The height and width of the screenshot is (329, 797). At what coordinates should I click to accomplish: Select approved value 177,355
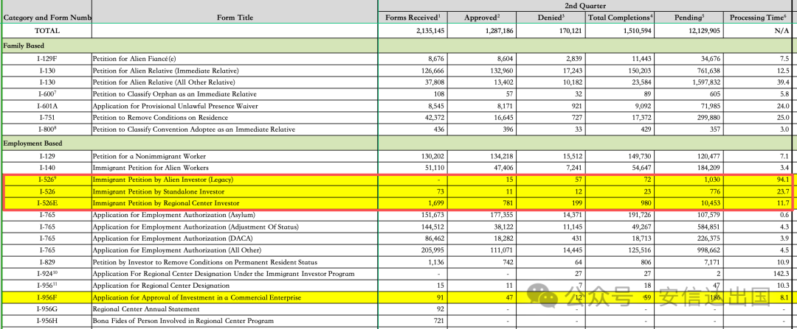click(x=500, y=215)
